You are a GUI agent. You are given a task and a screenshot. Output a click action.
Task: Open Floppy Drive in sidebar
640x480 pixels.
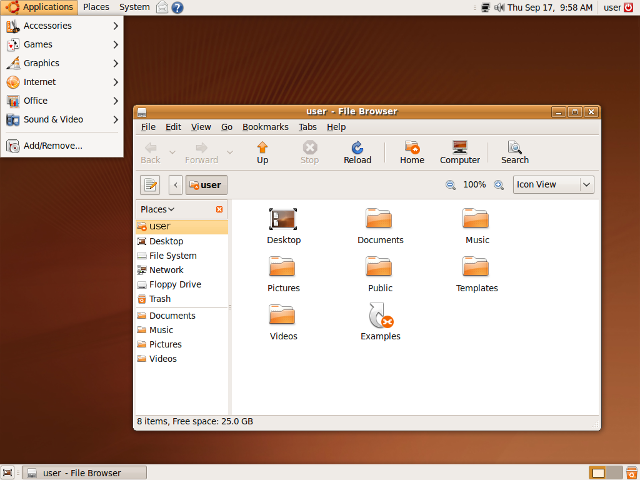[182, 284]
